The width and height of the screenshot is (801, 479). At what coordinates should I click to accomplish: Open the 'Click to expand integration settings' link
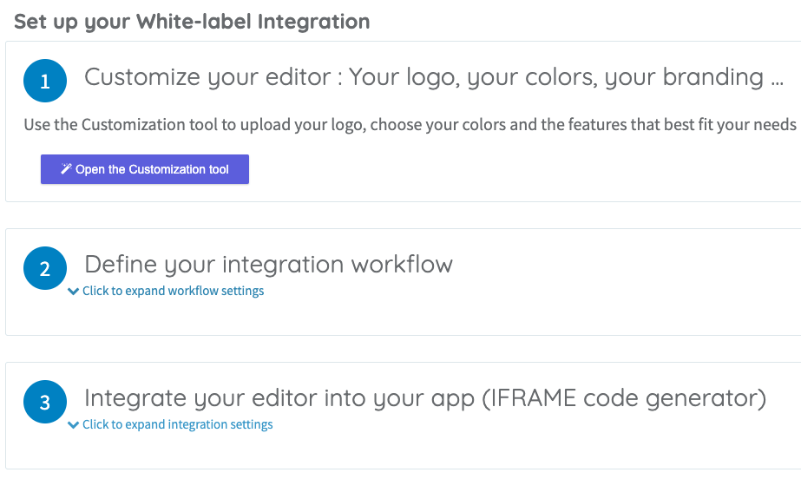click(177, 425)
